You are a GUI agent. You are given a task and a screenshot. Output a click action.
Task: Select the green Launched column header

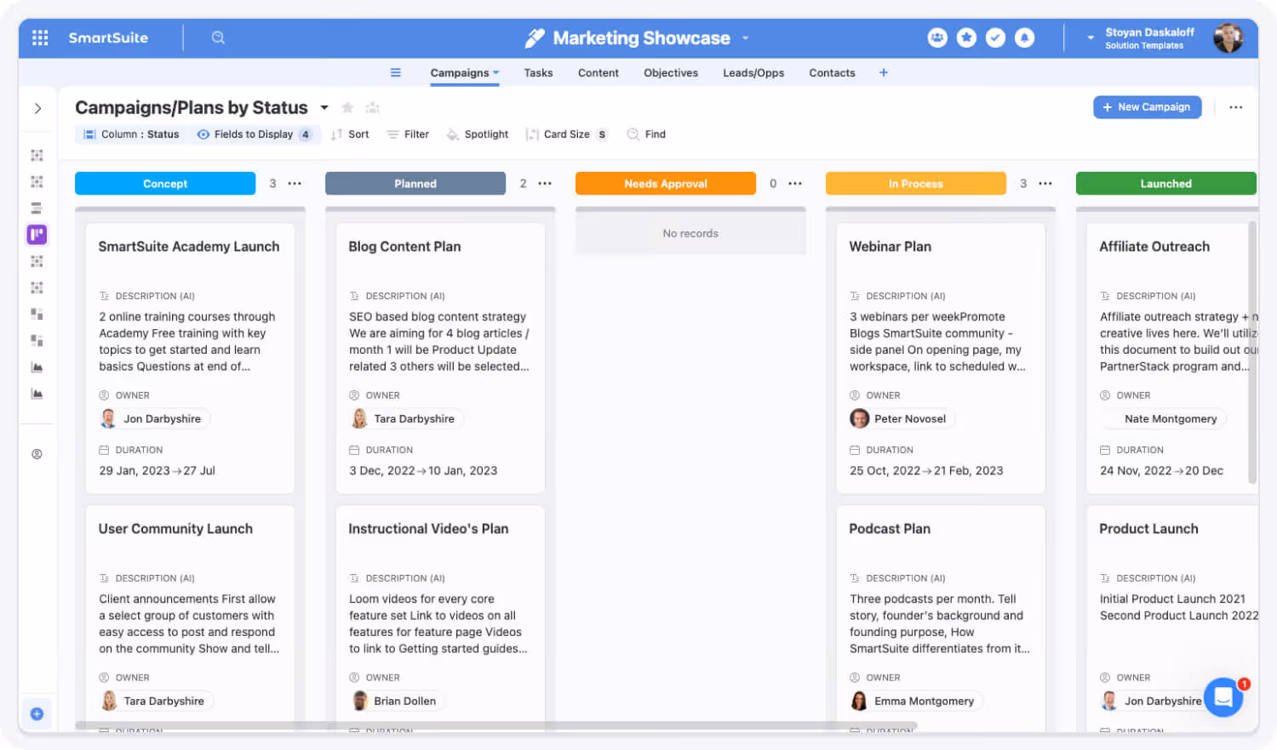pos(1166,184)
